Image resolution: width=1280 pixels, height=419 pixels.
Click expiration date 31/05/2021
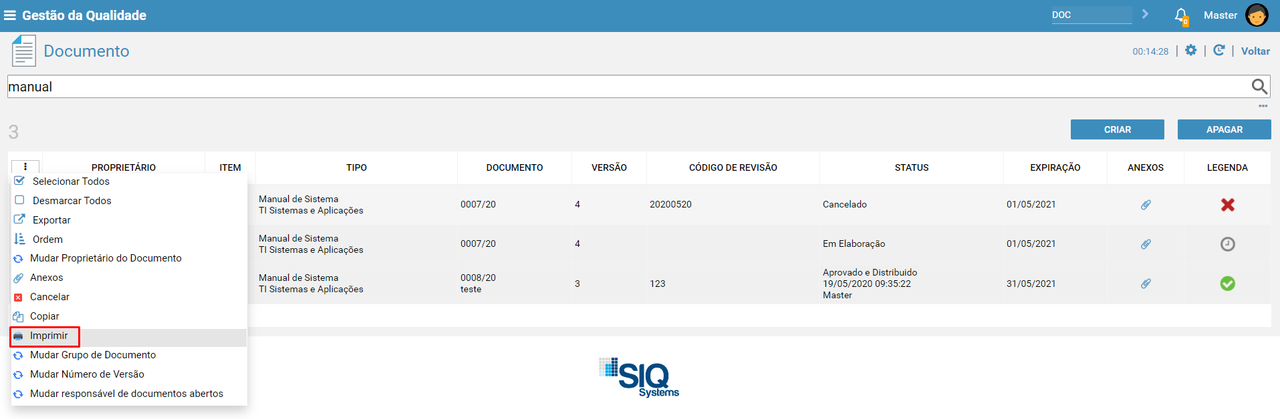click(x=1031, y=284)
